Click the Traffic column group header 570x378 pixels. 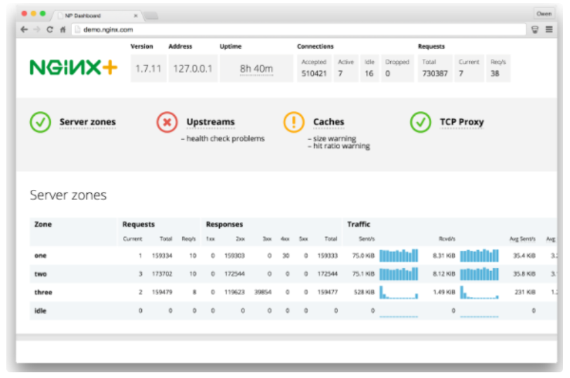[359, 224]
